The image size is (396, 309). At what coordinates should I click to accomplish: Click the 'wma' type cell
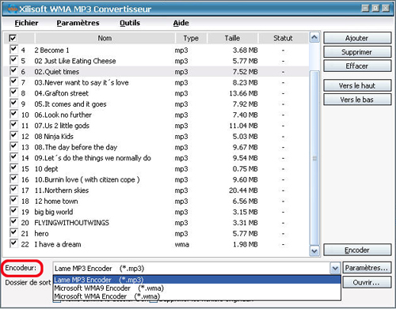(x=182, y=244)
